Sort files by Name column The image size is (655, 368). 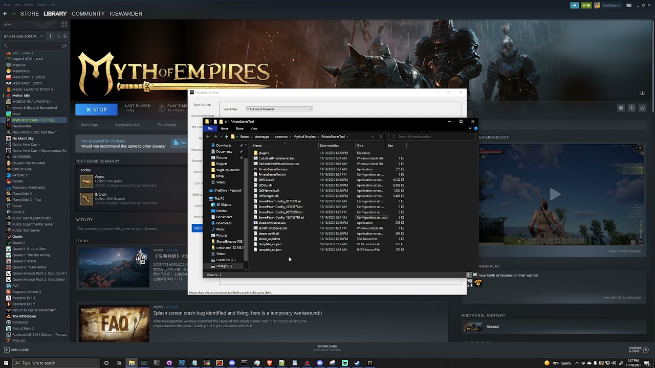[x=257, y=146]
